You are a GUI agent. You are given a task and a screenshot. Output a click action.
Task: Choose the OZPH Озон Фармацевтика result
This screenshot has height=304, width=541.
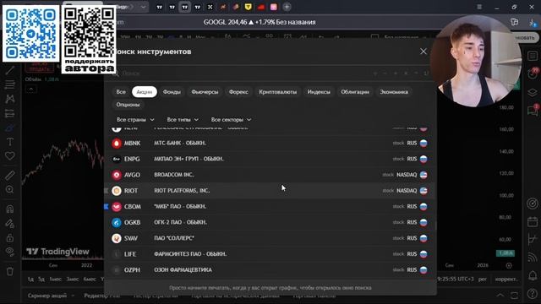(x=270, y=270)
